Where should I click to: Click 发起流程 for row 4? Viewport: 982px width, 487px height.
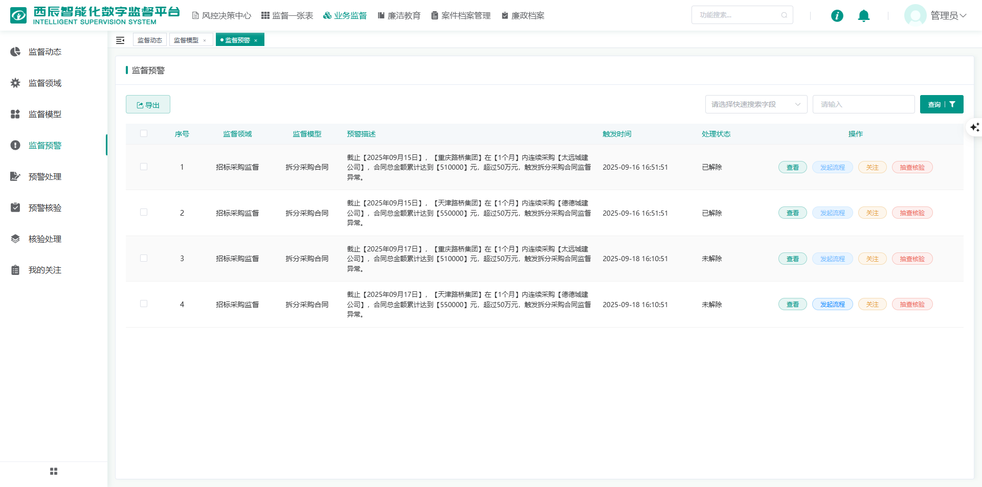click(832, 305)
